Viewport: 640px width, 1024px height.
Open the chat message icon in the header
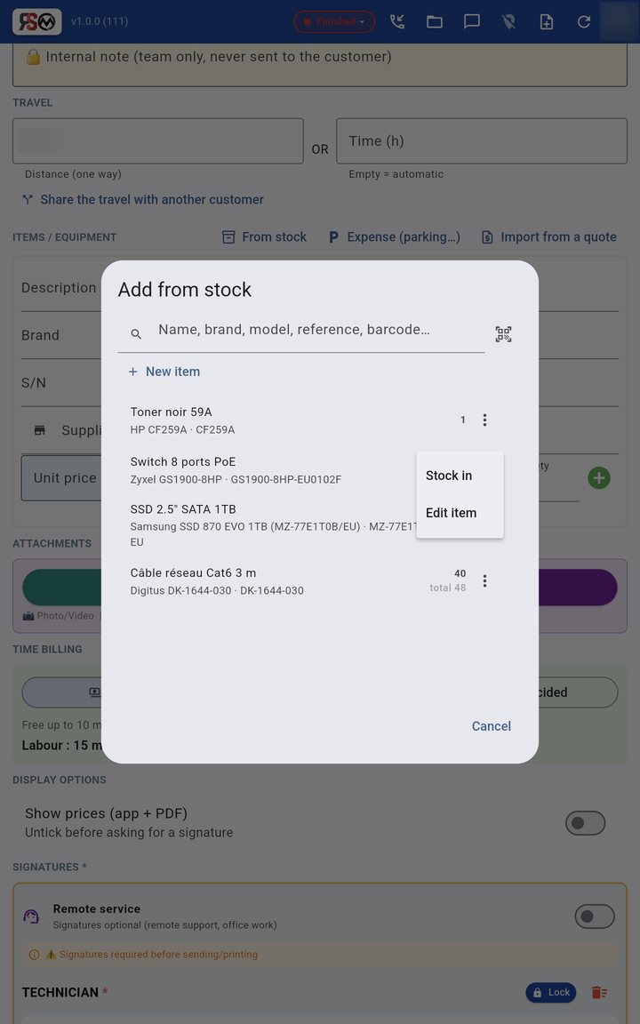coord(471,21)
